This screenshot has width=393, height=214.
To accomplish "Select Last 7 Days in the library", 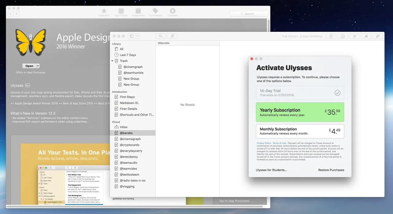I will (x=133, y=55).
